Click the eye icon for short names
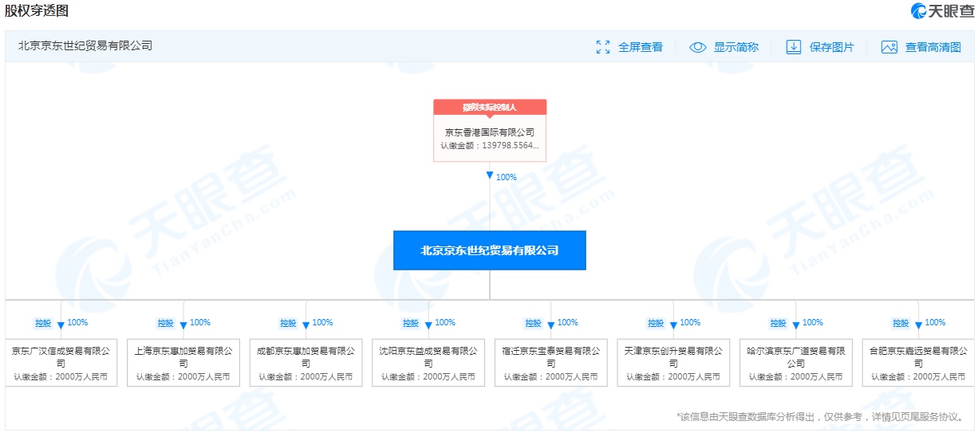978x433 pixels. 698,47
